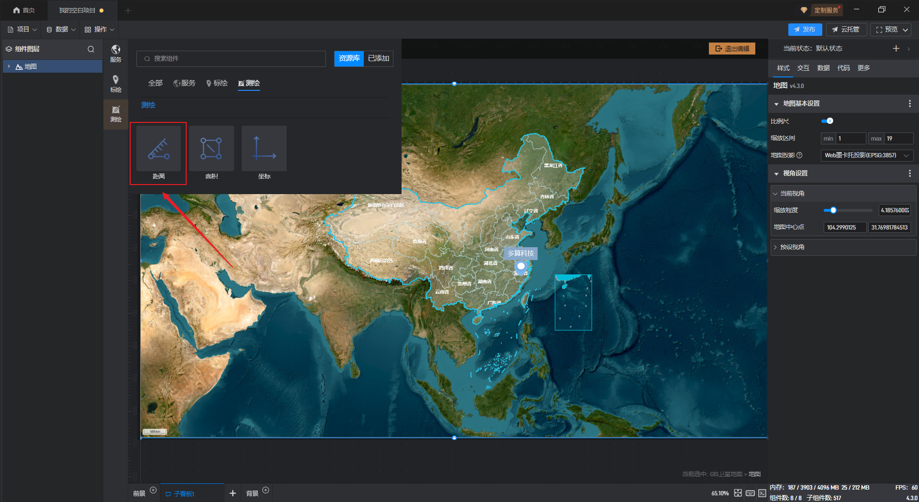This screenshot has width=919, height=502.
Task: Click the right chevron beside state plus icon
Action: [x=908, y=49]
